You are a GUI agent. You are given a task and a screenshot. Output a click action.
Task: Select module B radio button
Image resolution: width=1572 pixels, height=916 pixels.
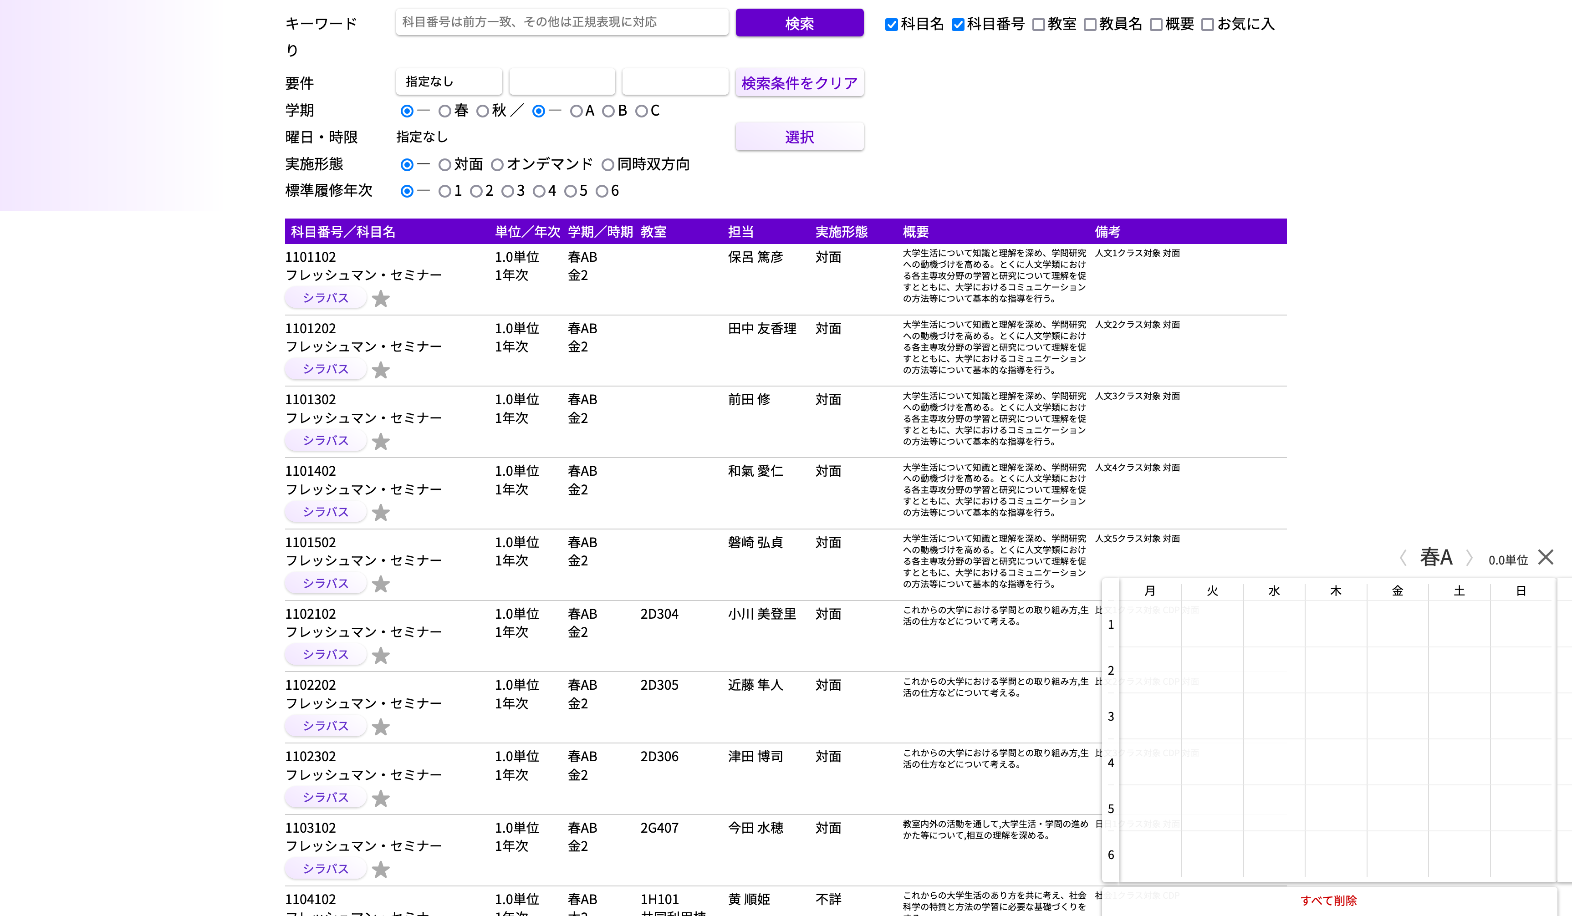(x=608, y=111)
